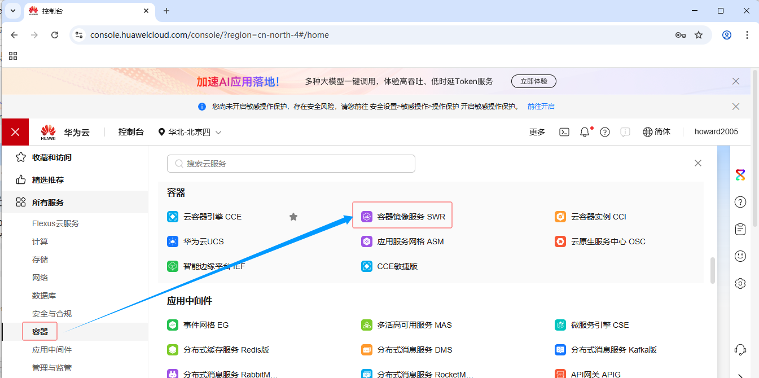The height and width of the screenshot is (378, 759).
Task: Open the 简体 language selector
Action: click(x=657, y=132)
